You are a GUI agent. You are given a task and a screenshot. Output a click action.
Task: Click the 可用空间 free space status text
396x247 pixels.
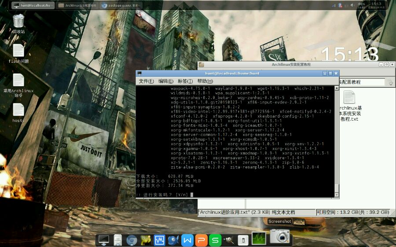[352, 212]
